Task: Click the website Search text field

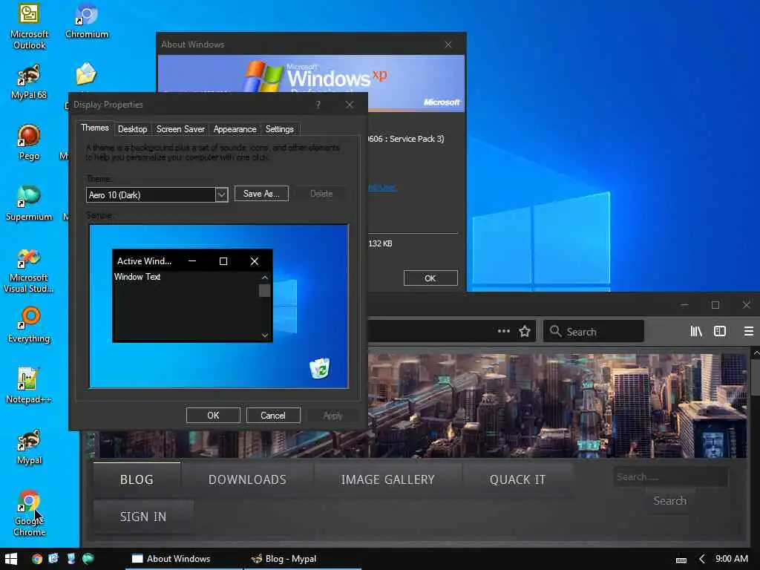Action: click(670, 477)
